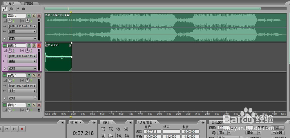The height and width of the screenshot is (138, 290).
Task: Show the sends view in track controls
Action: [18, 9]
